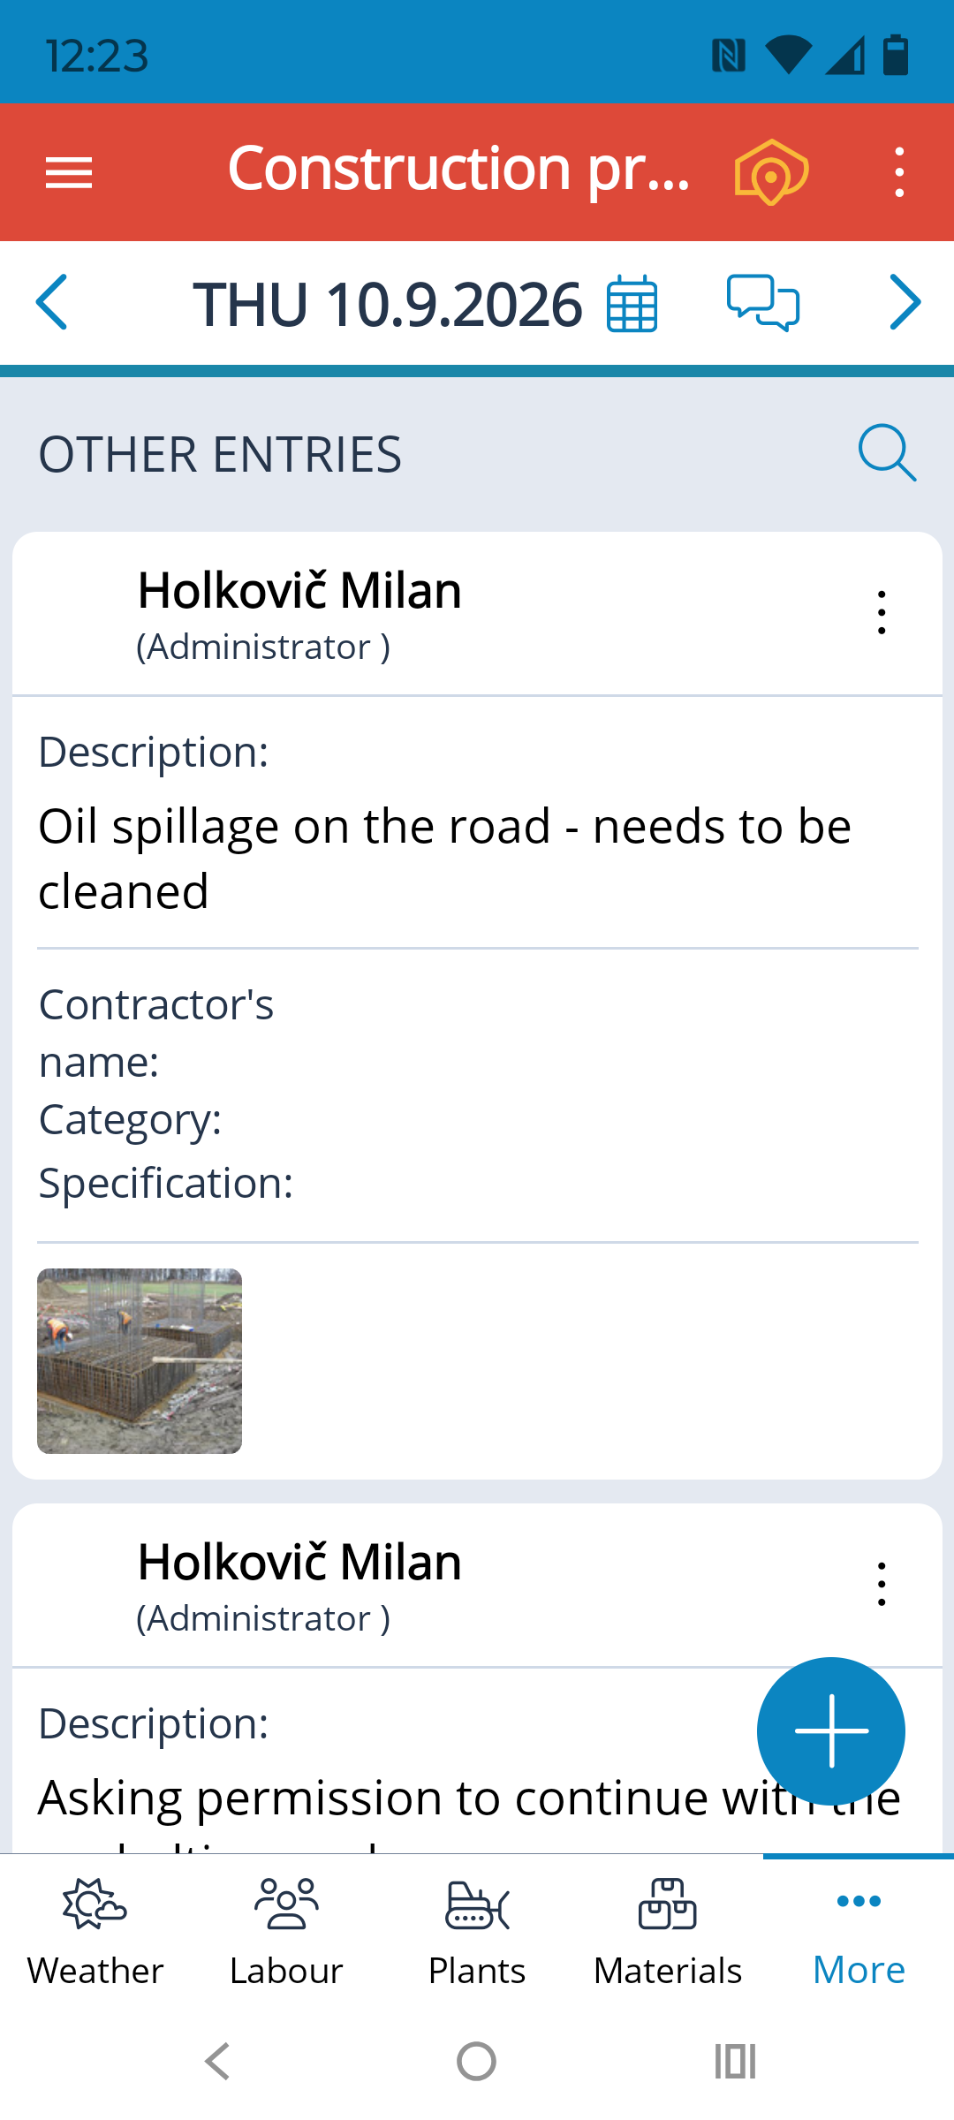Viewport: 954px width, 2120px height.
Task: Open the construction site photo thumbnail
Action: pos(140,1361)
